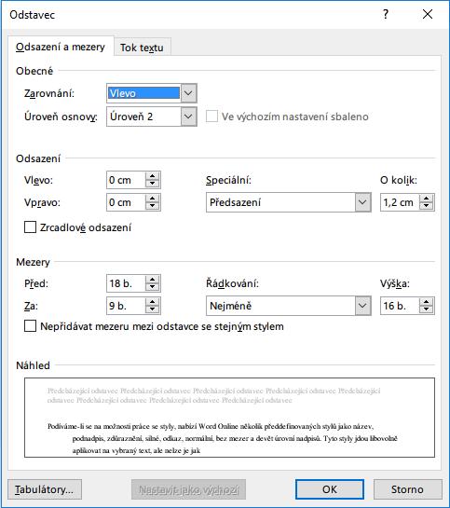Screen dimensions: 450x508
Task: Open the Speciální indent type dropdown
Action: 362,202
